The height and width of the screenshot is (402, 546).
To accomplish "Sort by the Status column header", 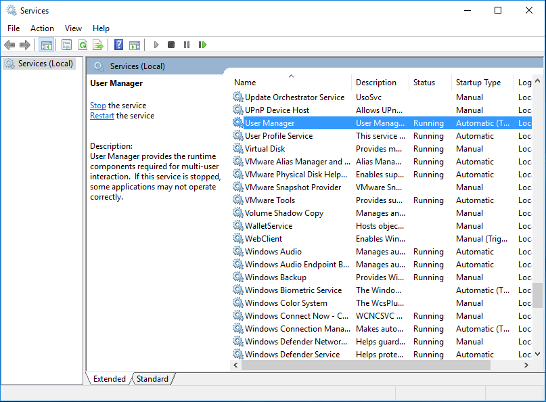I will (430, 83).
